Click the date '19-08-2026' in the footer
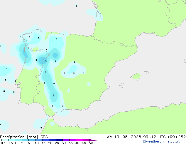Viewport: 186px width, 144px height. pos(128,137)
